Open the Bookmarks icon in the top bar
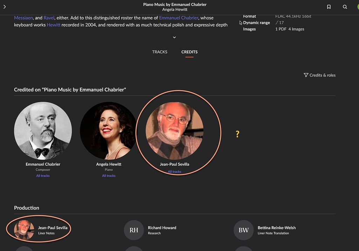The image size is (359, 251). (328, 7)
